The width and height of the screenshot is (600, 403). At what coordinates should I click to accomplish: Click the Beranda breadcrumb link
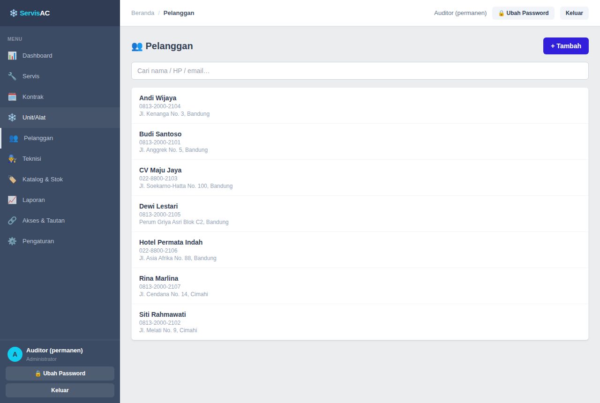pos(142,13)
